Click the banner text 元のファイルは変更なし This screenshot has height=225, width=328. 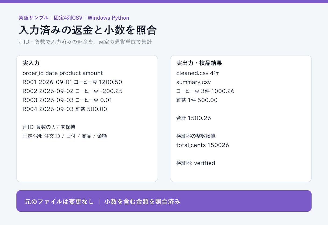pos(59,201)
